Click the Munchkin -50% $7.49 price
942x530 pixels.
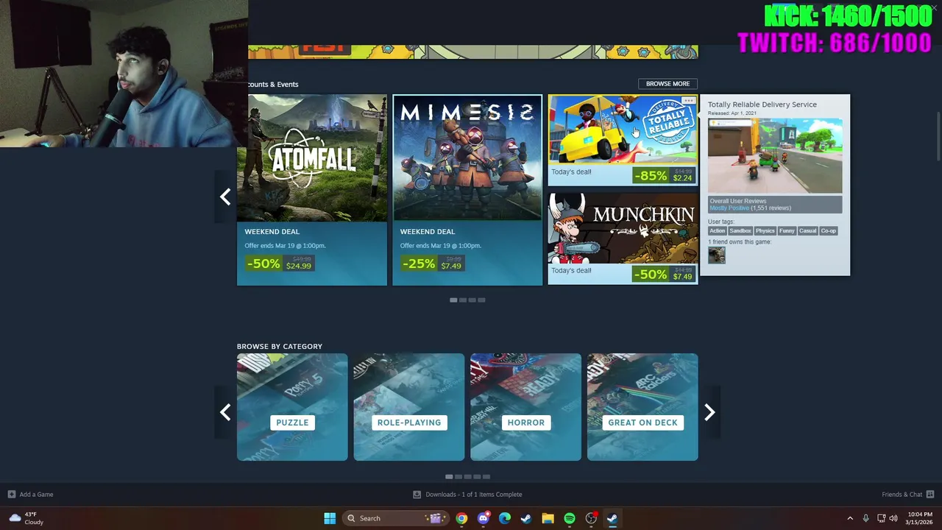click(664, 274)
